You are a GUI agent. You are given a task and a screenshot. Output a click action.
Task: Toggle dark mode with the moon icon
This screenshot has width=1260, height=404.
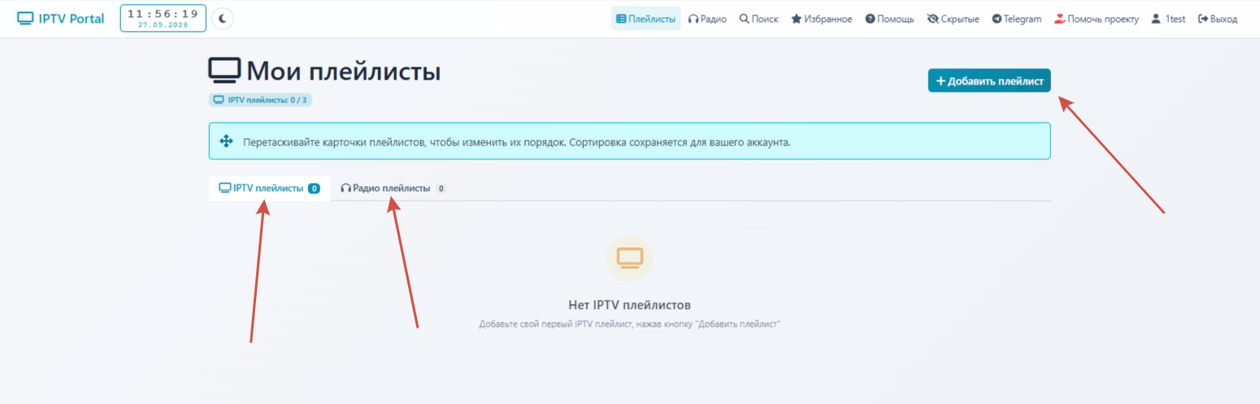223,18
